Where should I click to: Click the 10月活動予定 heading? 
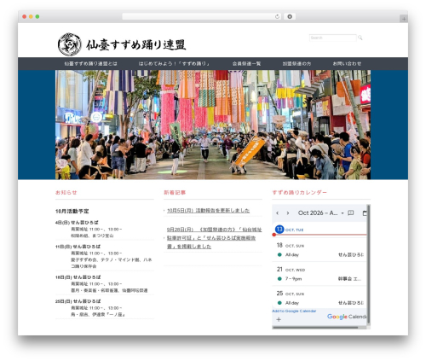[x=72, y=211]
